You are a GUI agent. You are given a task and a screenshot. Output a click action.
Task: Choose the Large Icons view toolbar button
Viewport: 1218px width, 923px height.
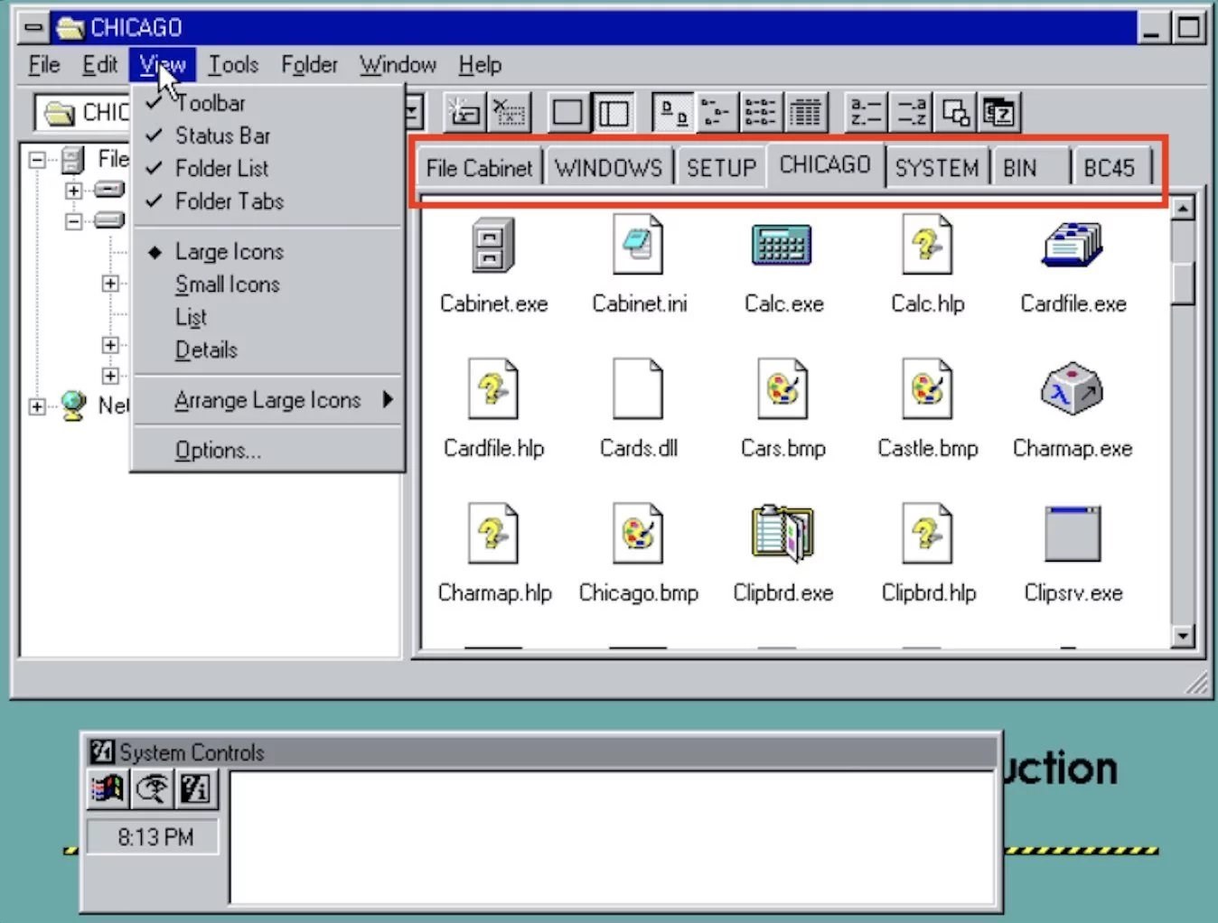672,113
